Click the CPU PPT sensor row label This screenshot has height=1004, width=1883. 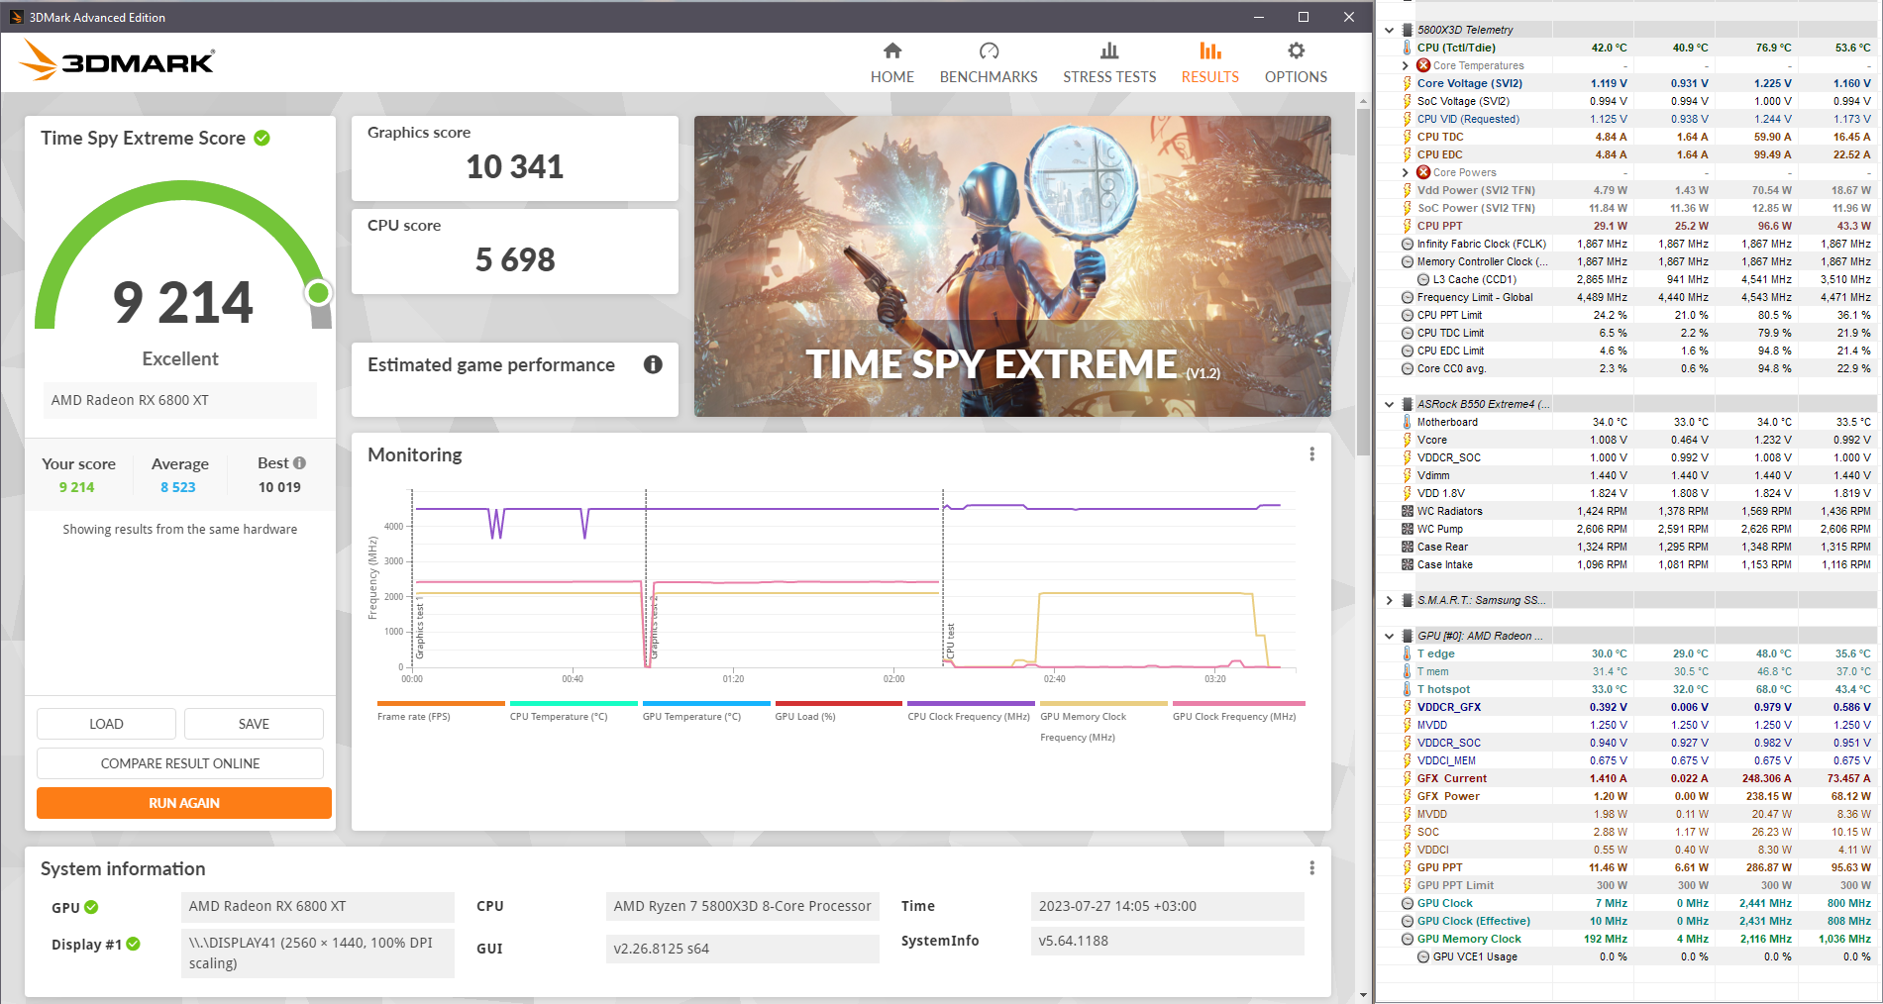(x=1439, y=226)
